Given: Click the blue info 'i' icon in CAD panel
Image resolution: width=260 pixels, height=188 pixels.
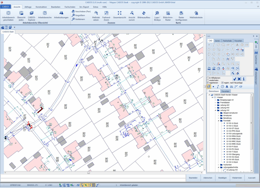Looking at the screenshot, I should (x=243, y=79).
